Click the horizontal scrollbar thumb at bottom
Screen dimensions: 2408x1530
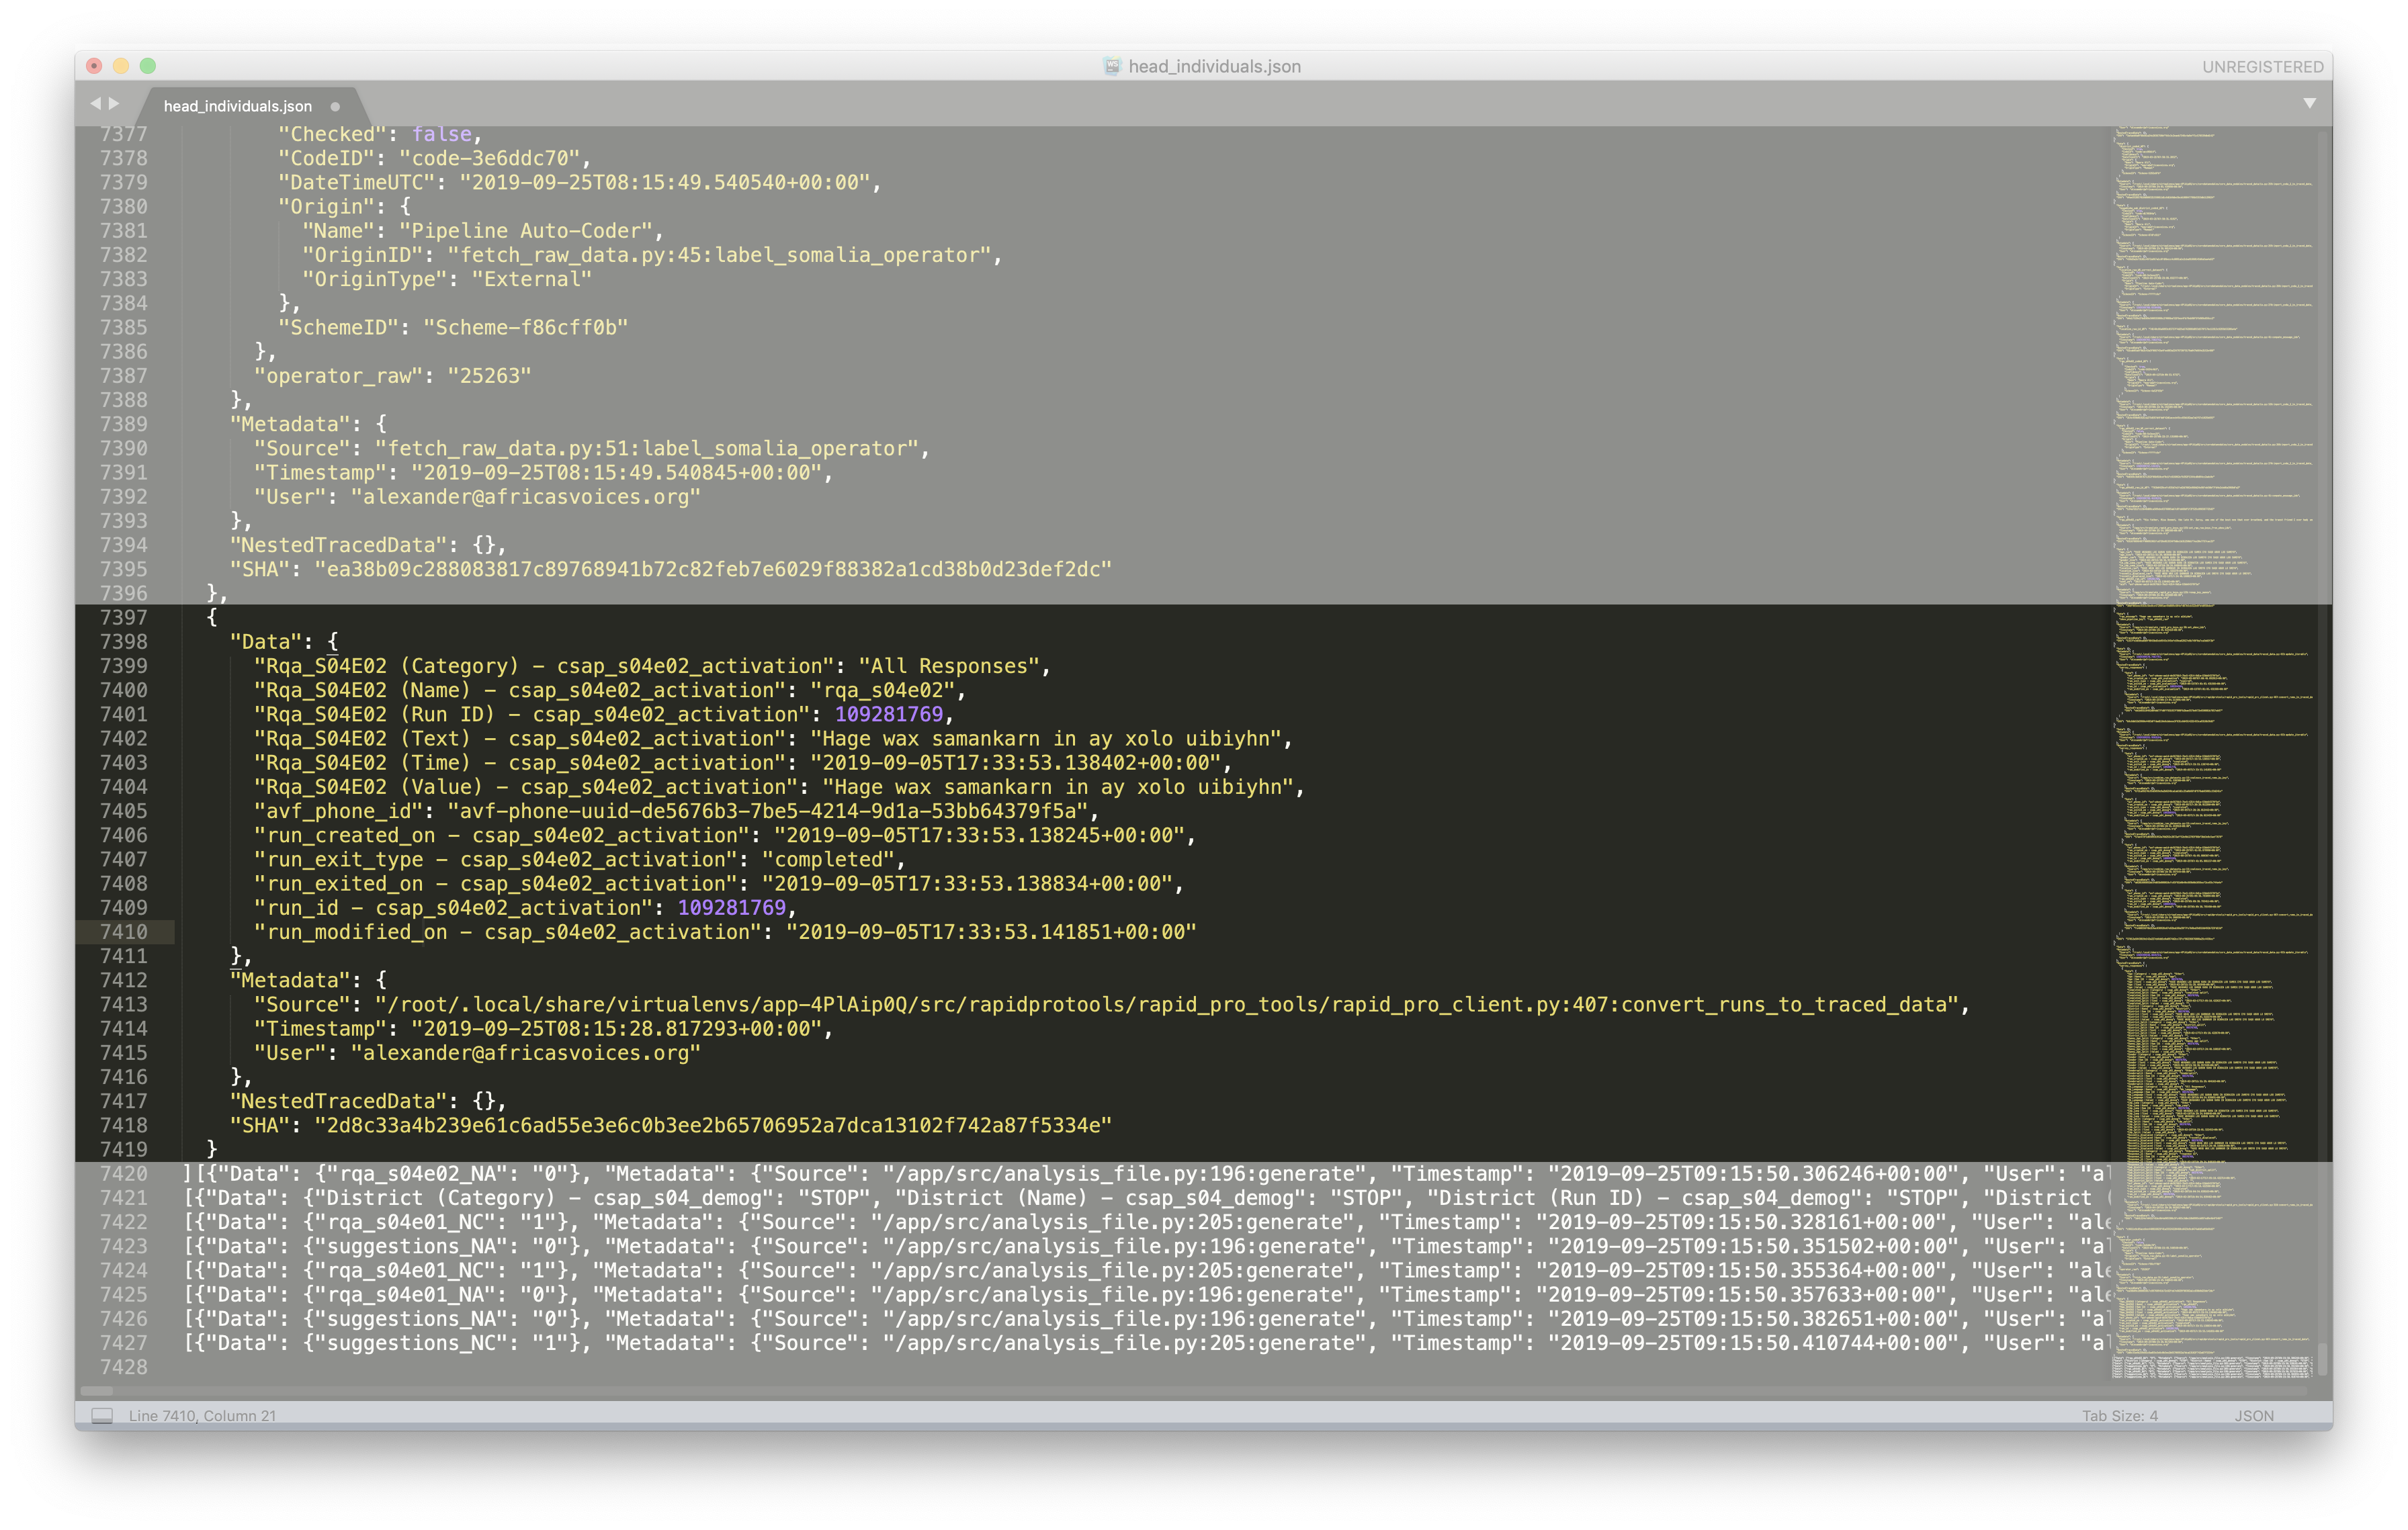pyautogui.click(x=97, y=1390)
